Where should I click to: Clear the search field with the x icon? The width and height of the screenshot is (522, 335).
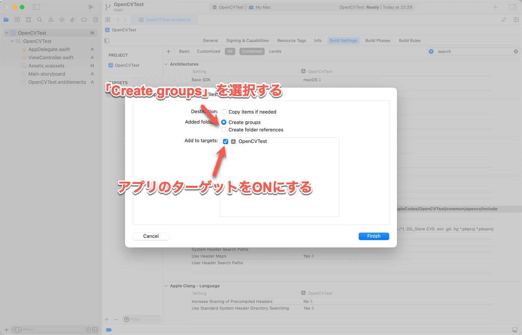[516, 51]
